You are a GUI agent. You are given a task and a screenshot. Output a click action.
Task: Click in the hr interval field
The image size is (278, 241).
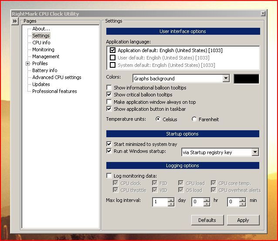click(x=198, y=202)
